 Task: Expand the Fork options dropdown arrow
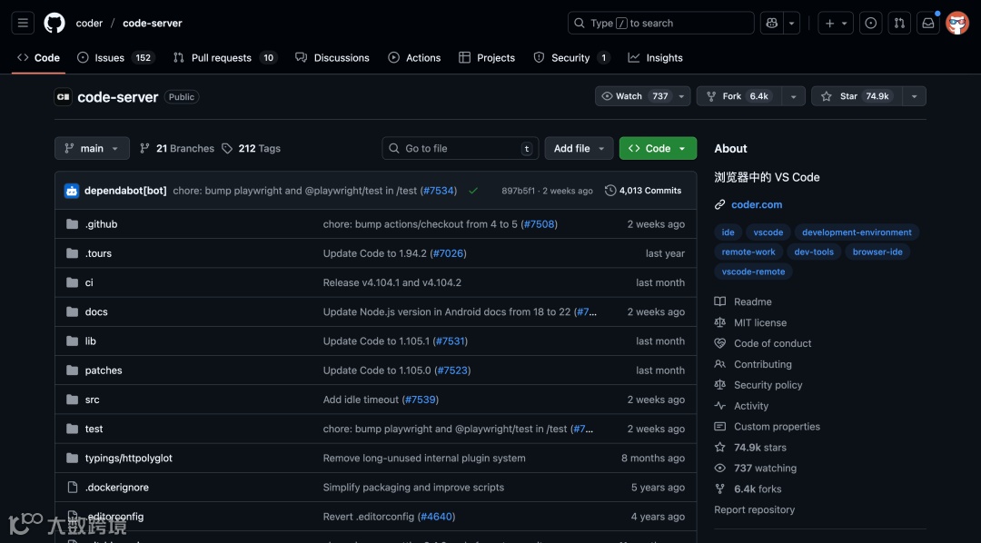click(x=793, y=96)
